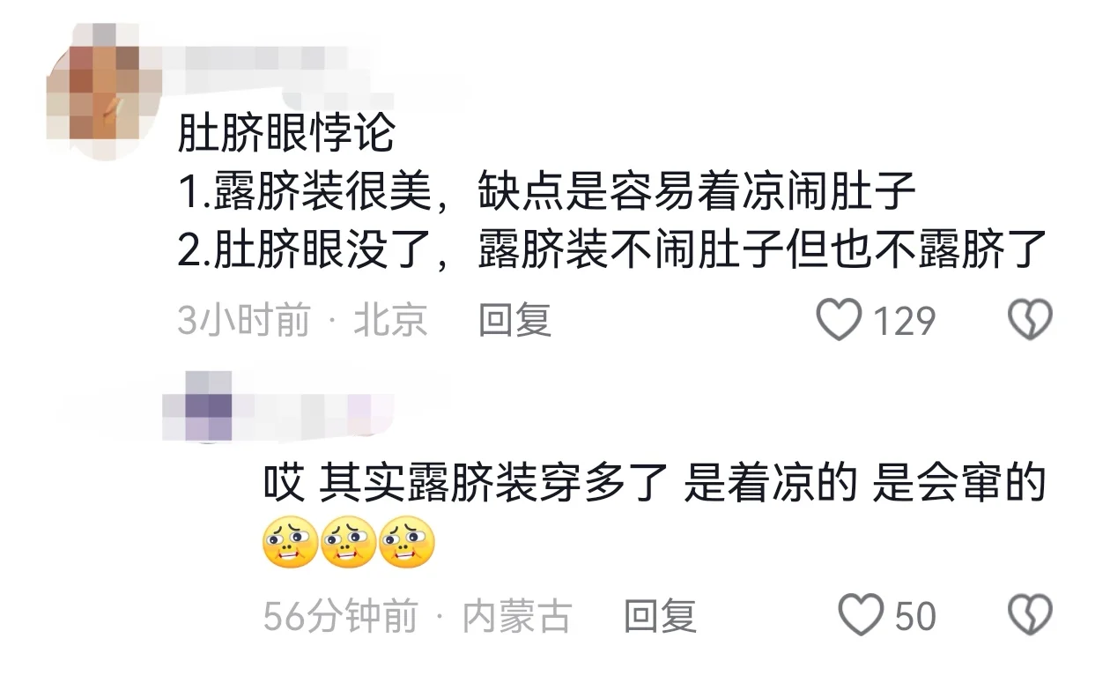Open the reply author's small purple avatar
This screenshot has height=683, width=1110.
[198, 406]
